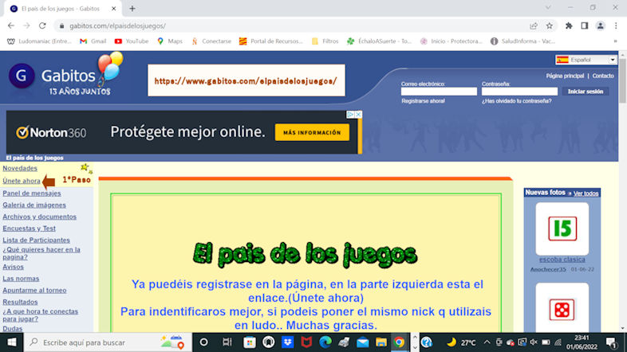
Task: Open Lista de Participantes
Action: point(36,241)
